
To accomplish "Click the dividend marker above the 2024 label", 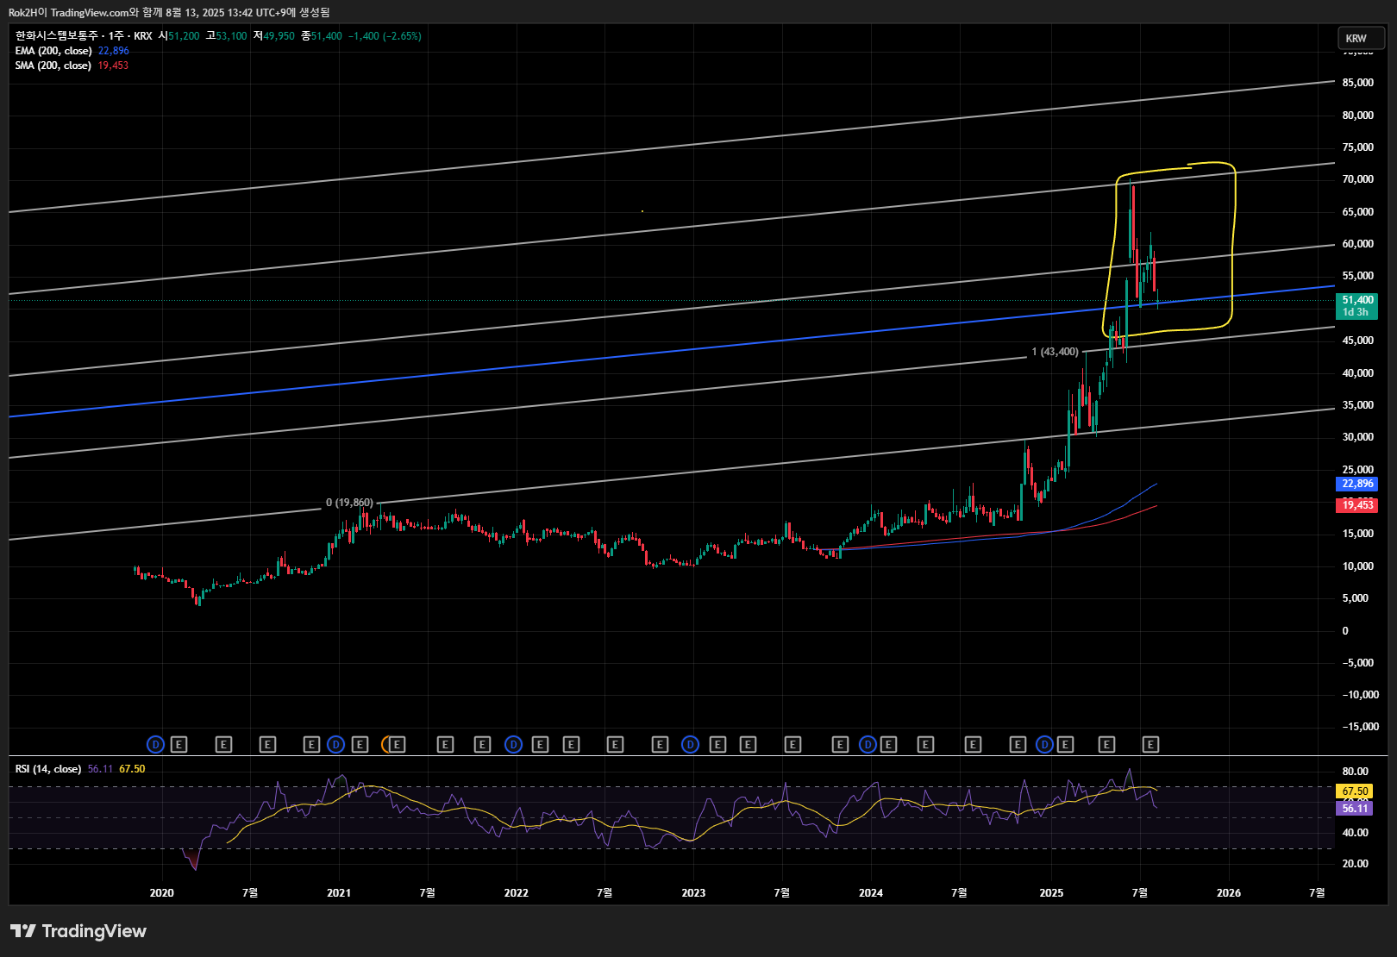I will click(868, 744).
